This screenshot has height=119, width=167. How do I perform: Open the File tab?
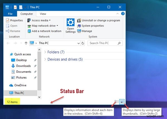point(10,14)
